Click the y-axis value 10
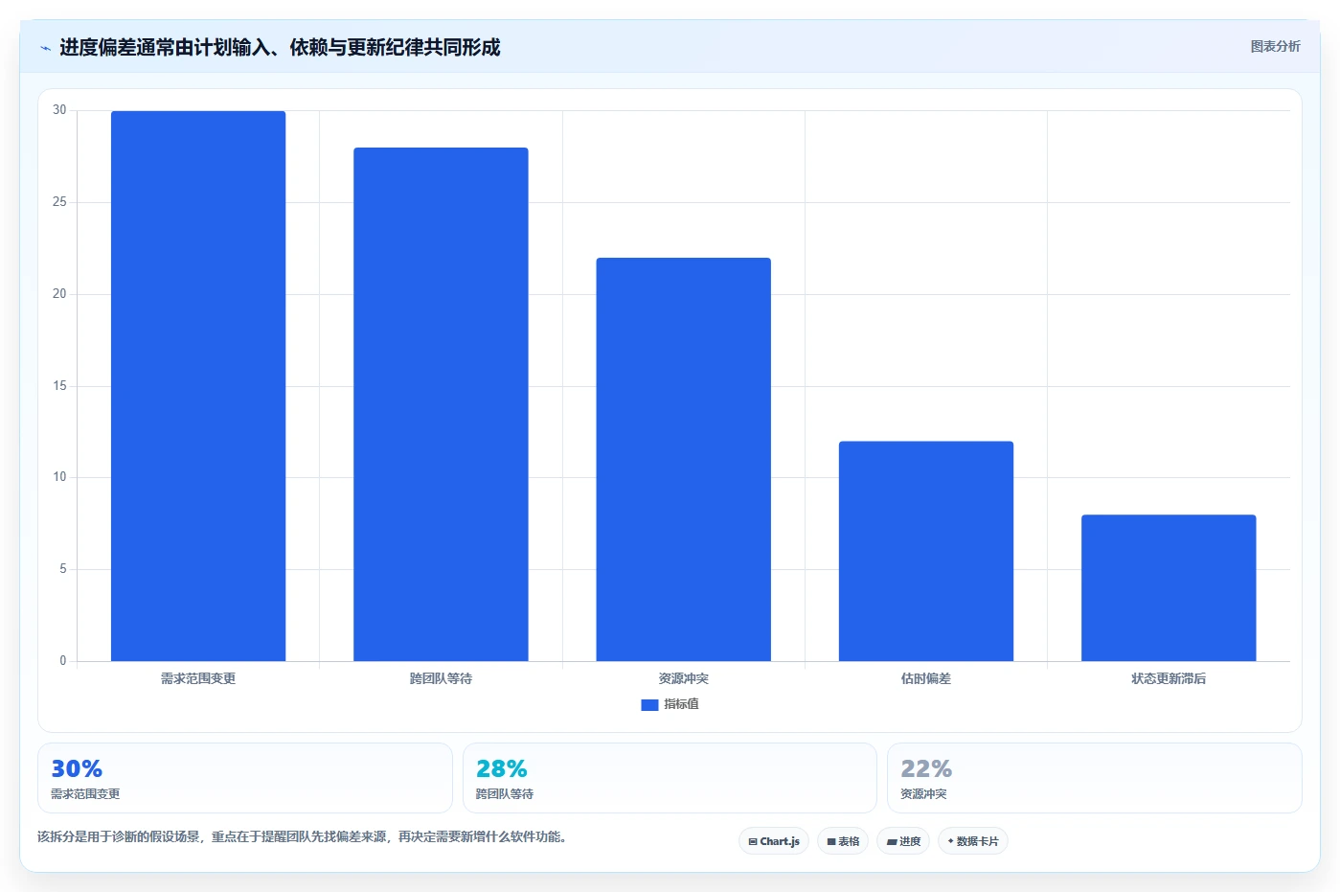Viewport: 1340px width, 892px height. click(x=59, y=477)
